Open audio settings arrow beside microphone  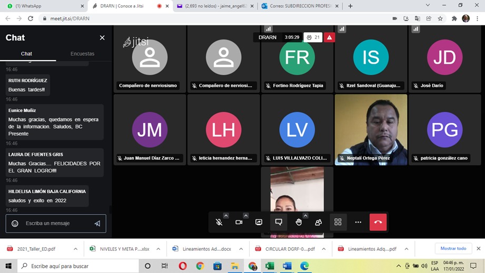226,216
